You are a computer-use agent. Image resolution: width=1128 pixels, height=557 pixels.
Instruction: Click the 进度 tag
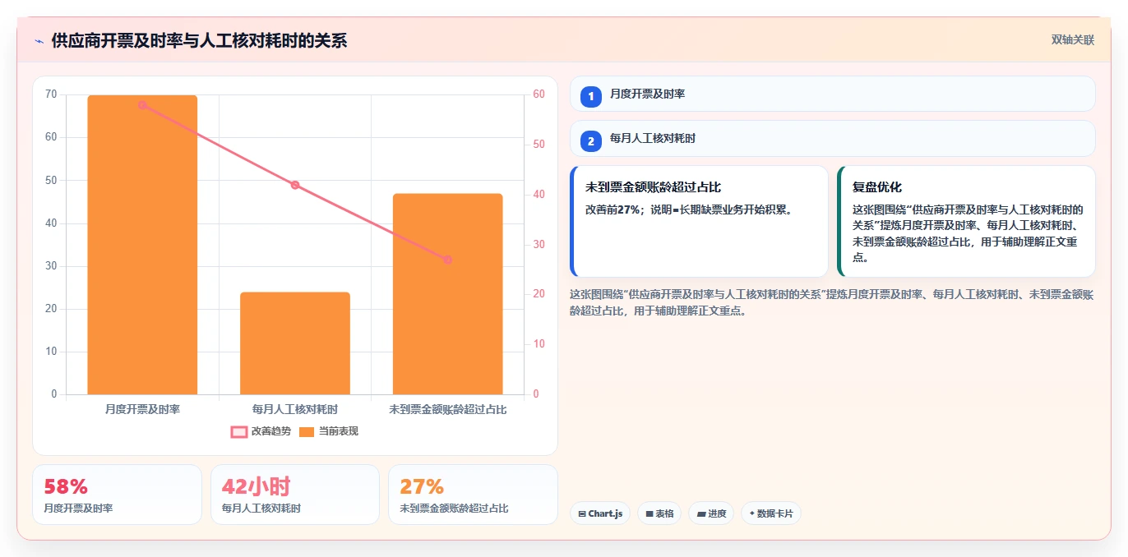711,513
